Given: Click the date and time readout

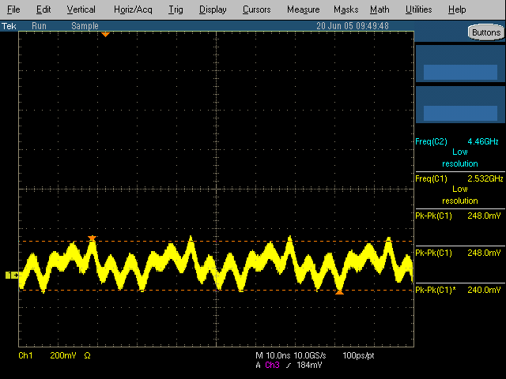Looking at the screenshot, I should click(x=353, y=26).
